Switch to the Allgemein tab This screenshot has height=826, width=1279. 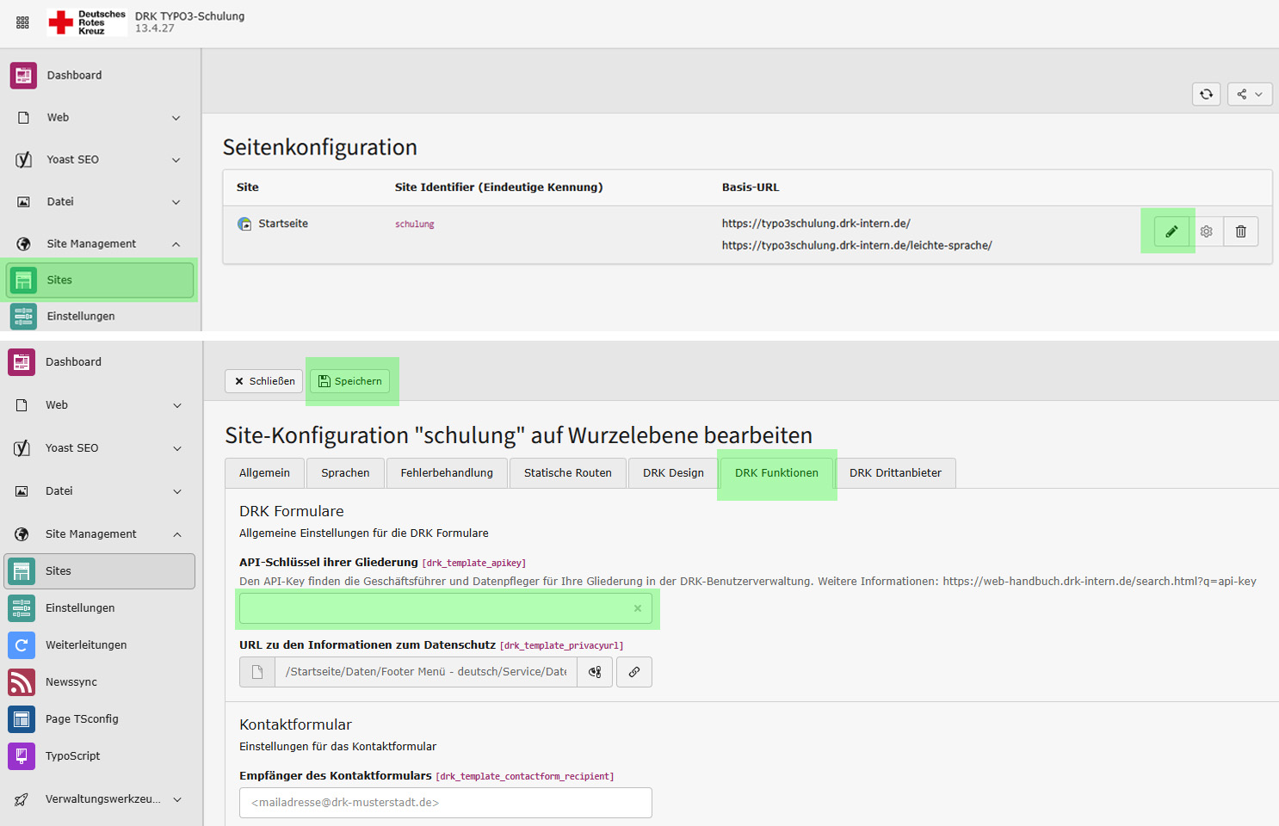coord(264,473)
